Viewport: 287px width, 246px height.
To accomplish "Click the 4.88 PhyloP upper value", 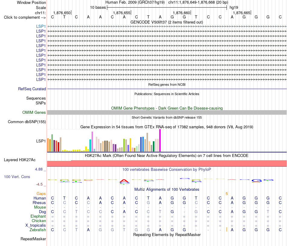I will pos(39,169).
